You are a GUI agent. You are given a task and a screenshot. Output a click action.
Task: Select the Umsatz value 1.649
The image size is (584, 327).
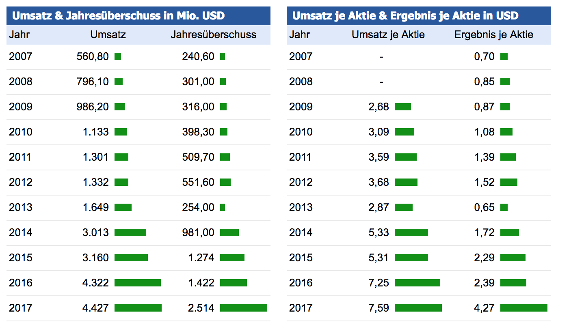(x=95, y=207)
